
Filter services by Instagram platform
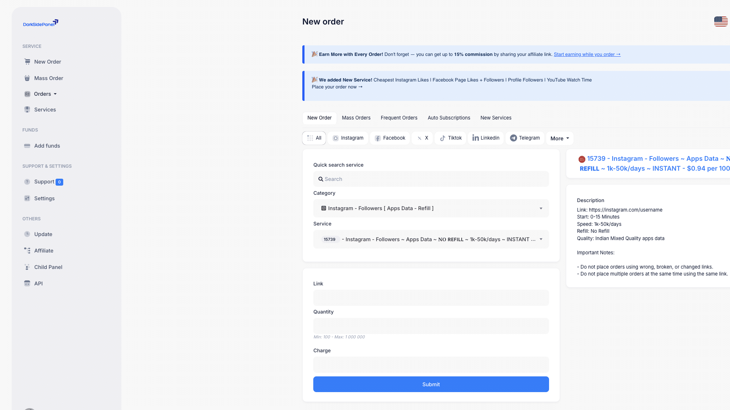(x=348, y=138)
